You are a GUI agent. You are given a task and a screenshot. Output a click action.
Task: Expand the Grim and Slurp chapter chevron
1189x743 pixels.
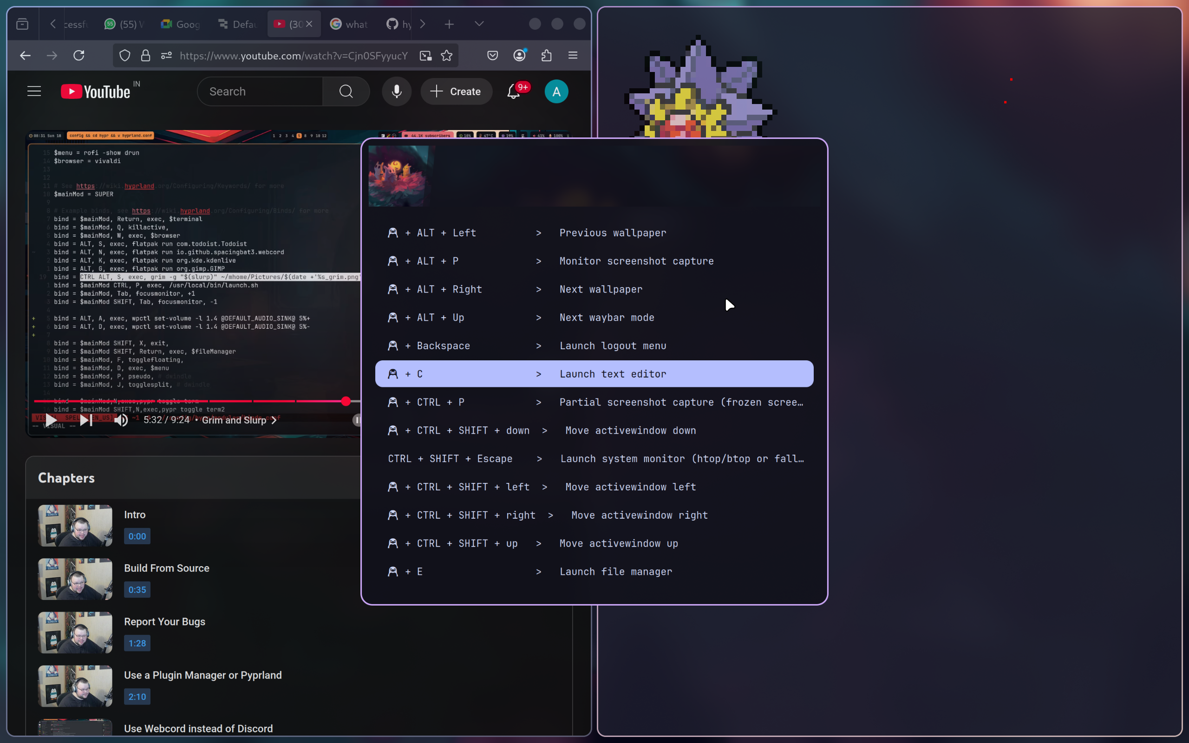coord(274,420)
